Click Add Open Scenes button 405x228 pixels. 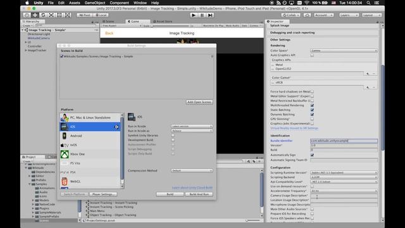199,102
